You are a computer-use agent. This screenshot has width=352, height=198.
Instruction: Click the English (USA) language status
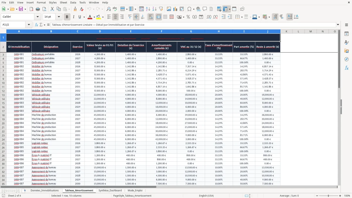pyautogui.click(x=206, y=196)
